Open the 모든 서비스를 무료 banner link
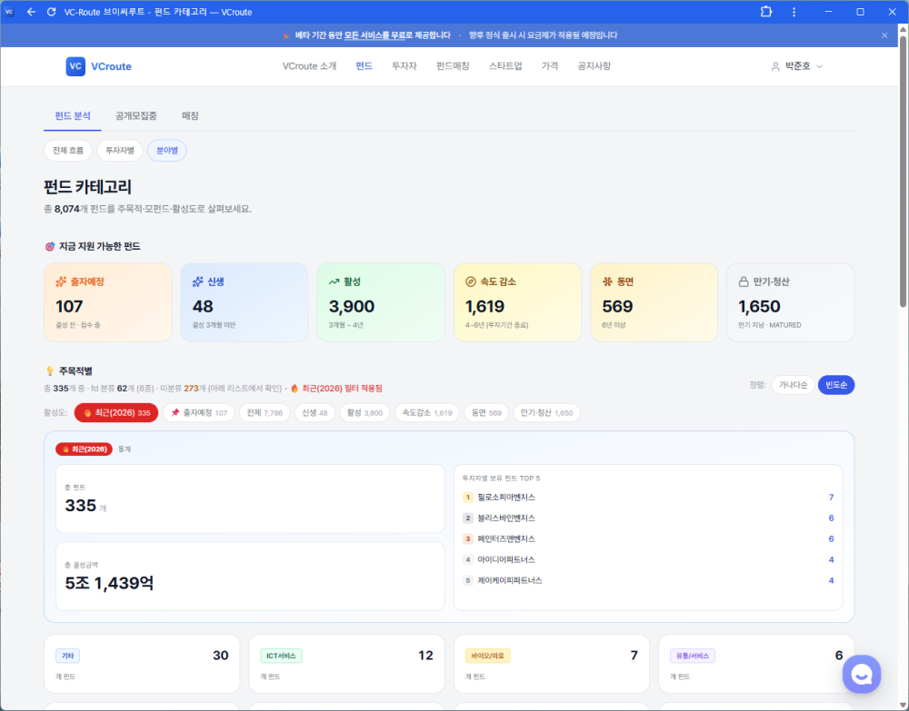This screenshot has height=711, width=909. (x=375, y=35)
